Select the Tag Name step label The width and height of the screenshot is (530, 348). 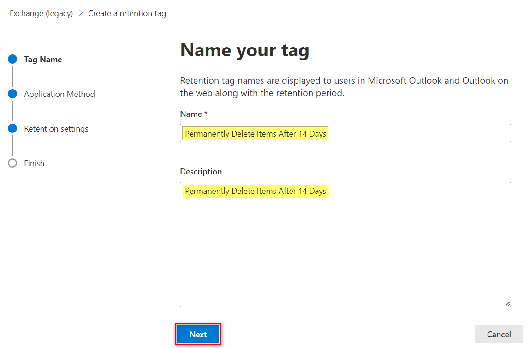tap(43, 60)
